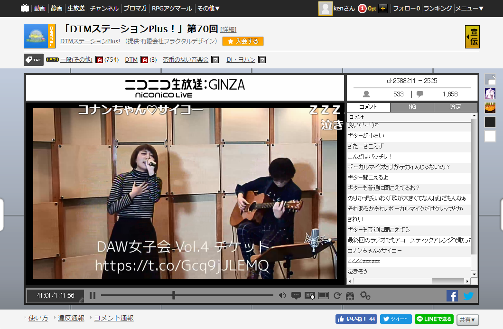The image size is (503, 329).
Task: Open the 一般(その他) tag link
Action: (x=76, y=60)
